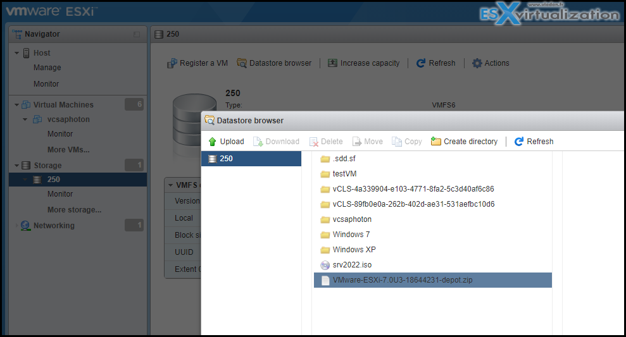Click the Refresh icon in 250 toolbar
This screenshot has width=626, height=337.
pos(421,63)
